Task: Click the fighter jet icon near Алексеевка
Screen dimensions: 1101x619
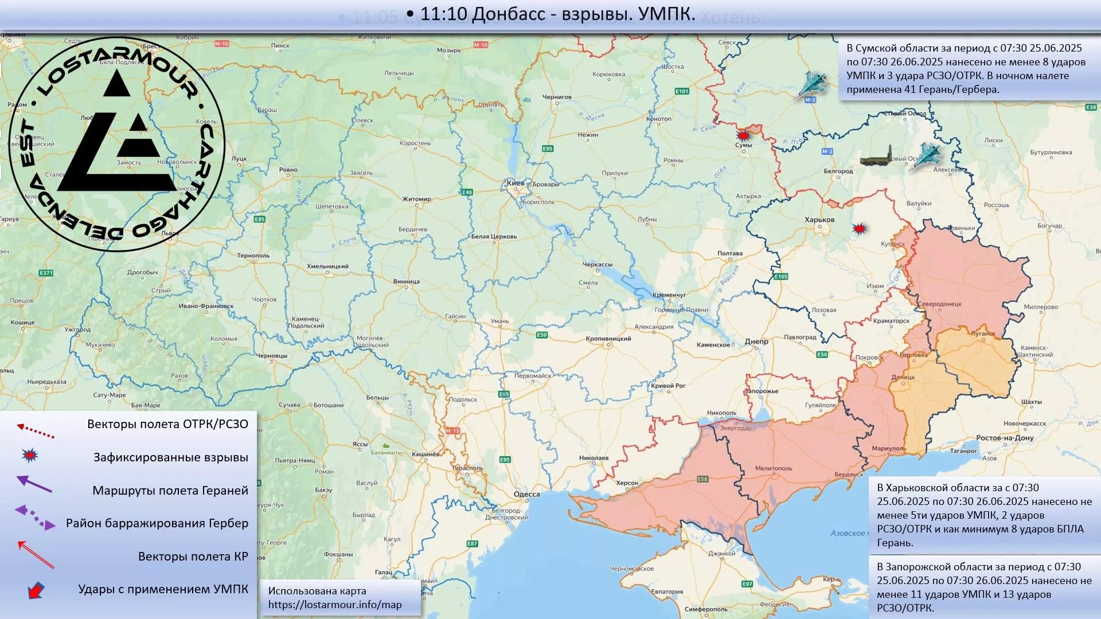Action: (x=927, y=155)
